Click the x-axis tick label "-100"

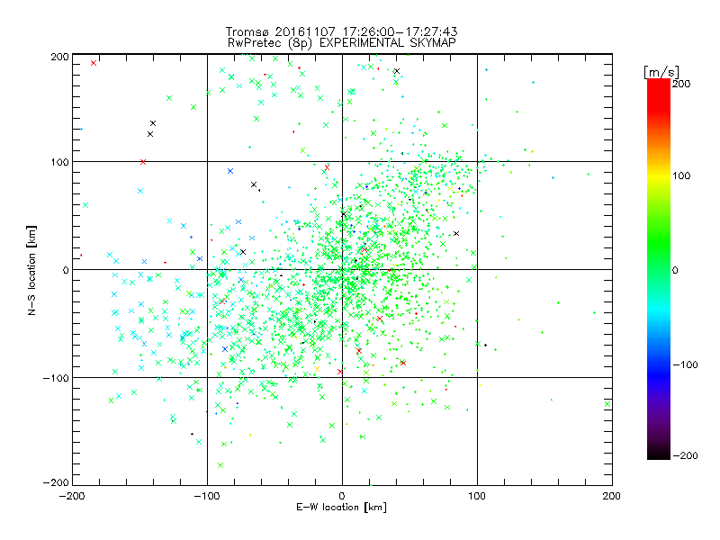[207, 496]
